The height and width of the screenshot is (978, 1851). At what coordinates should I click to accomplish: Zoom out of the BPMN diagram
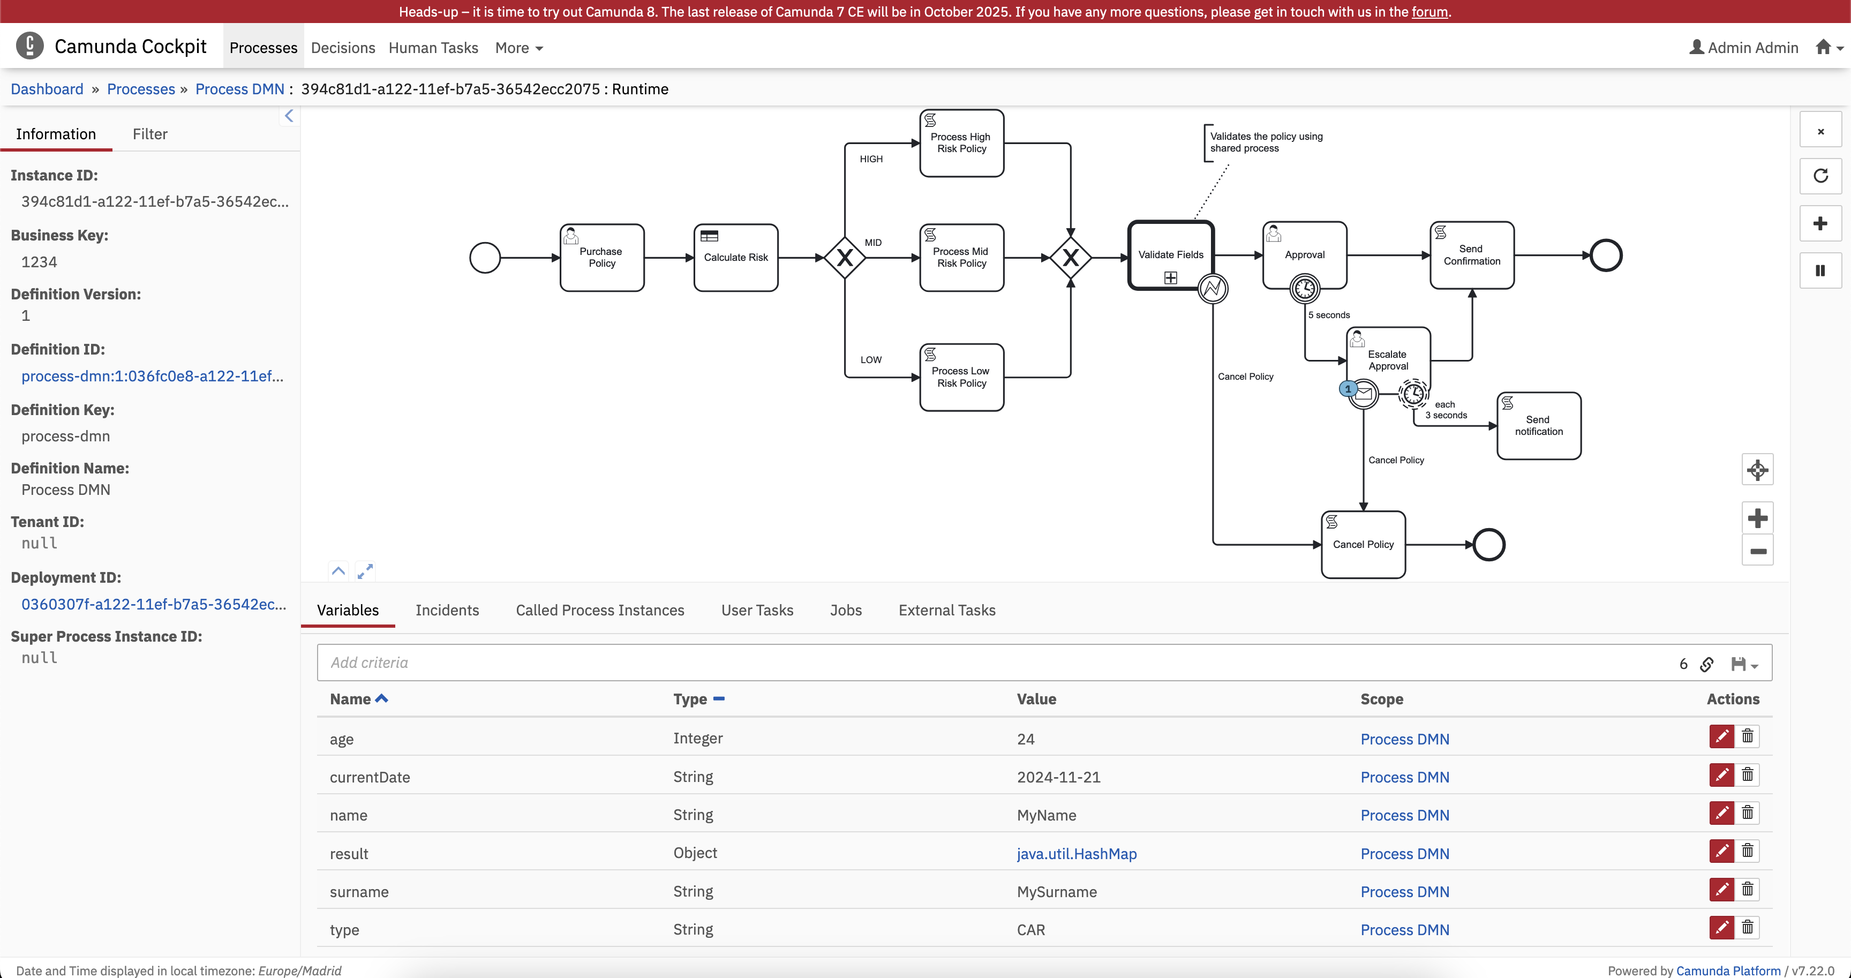[1758, 551]
